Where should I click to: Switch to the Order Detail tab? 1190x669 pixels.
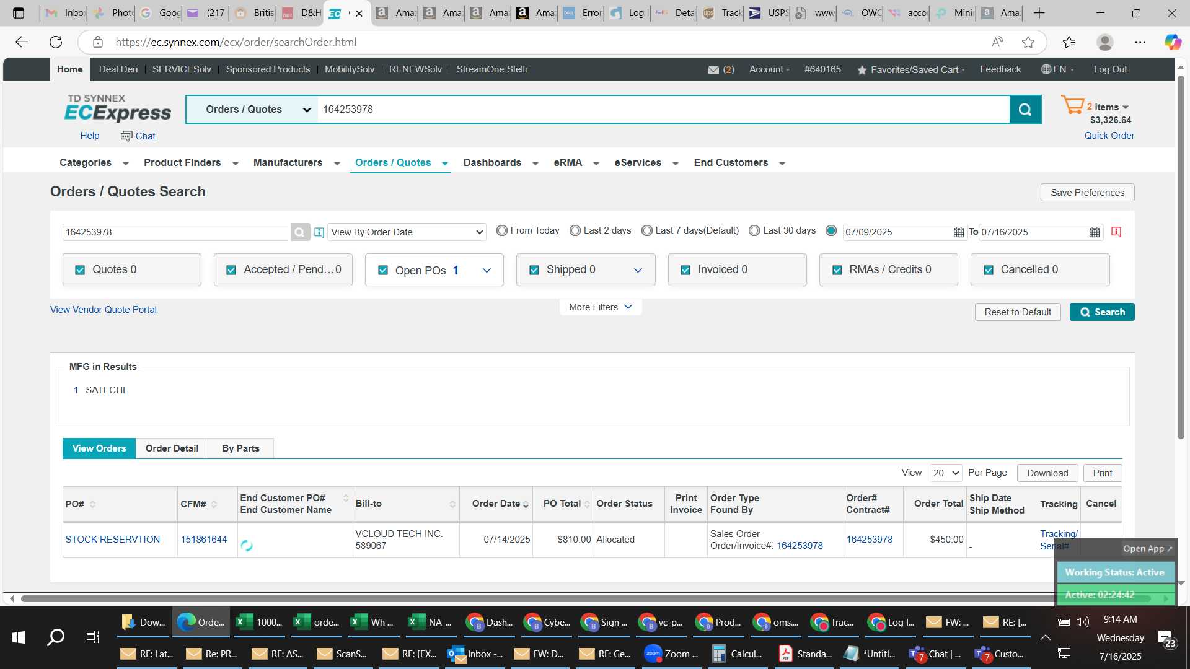point(172,448)
